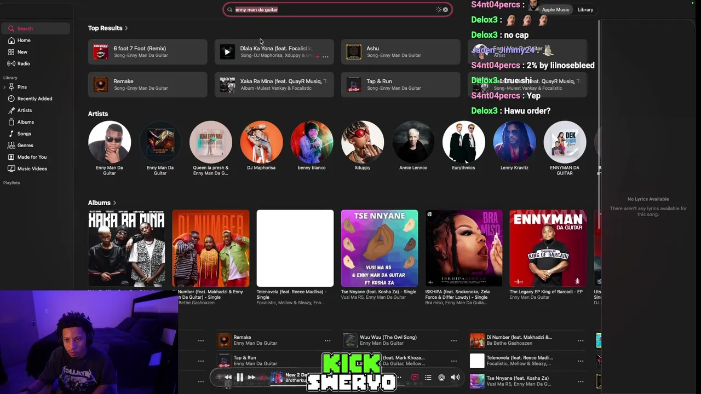Show Recently Added in the library
This screenshot has height=394, width=701.
[x=35, y=99]
